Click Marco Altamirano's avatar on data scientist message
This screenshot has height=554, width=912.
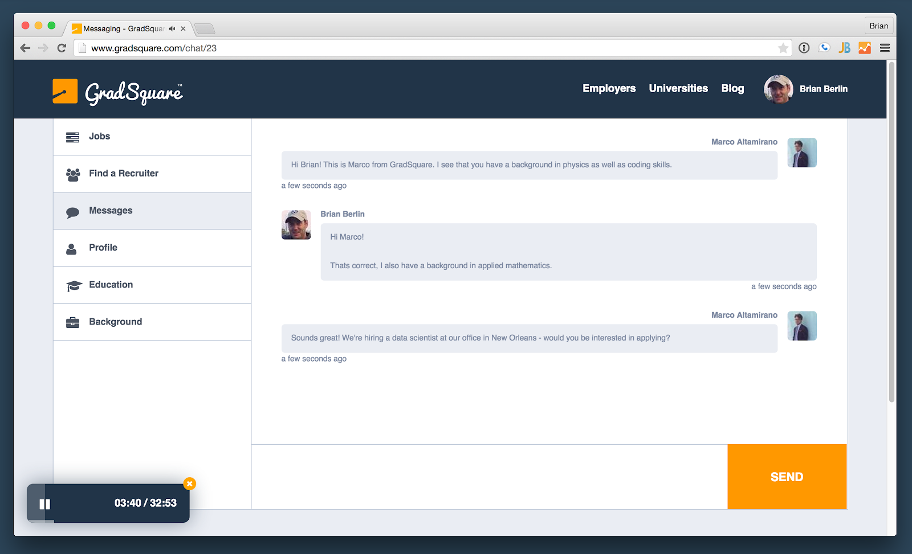pyautogui.click(x=802, y=326)
